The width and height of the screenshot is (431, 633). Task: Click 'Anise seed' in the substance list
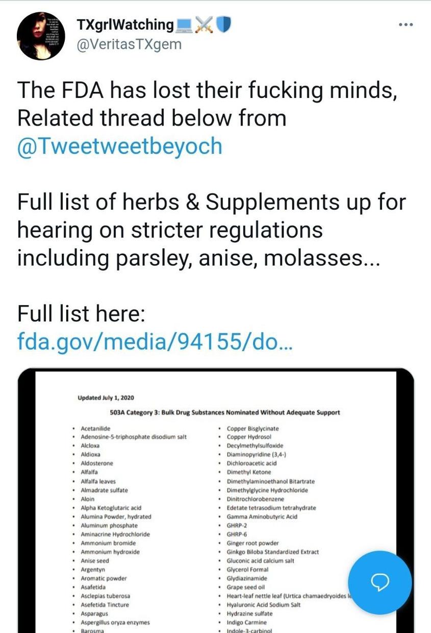(95, 561)
